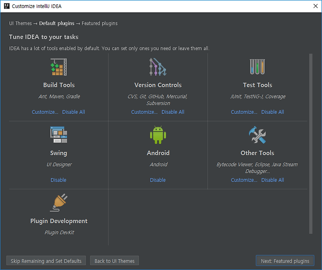Viewport: 322px width, 270px height.
Task: Disable All Other Tools plugins
Action: pos(272,180)
